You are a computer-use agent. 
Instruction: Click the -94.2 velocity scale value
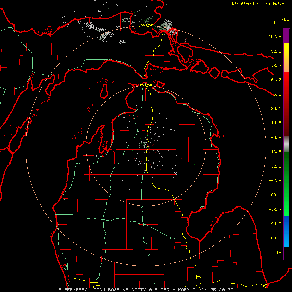[x=275, y=224]
